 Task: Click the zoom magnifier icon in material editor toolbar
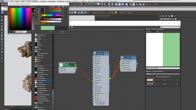pyautogui.click(x=72, y=27)
